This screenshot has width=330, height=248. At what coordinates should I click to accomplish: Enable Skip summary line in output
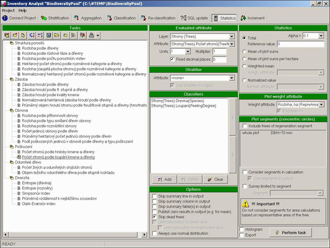click(155, 196)
